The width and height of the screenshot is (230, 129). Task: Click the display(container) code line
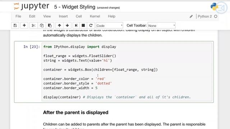point(117,97)
